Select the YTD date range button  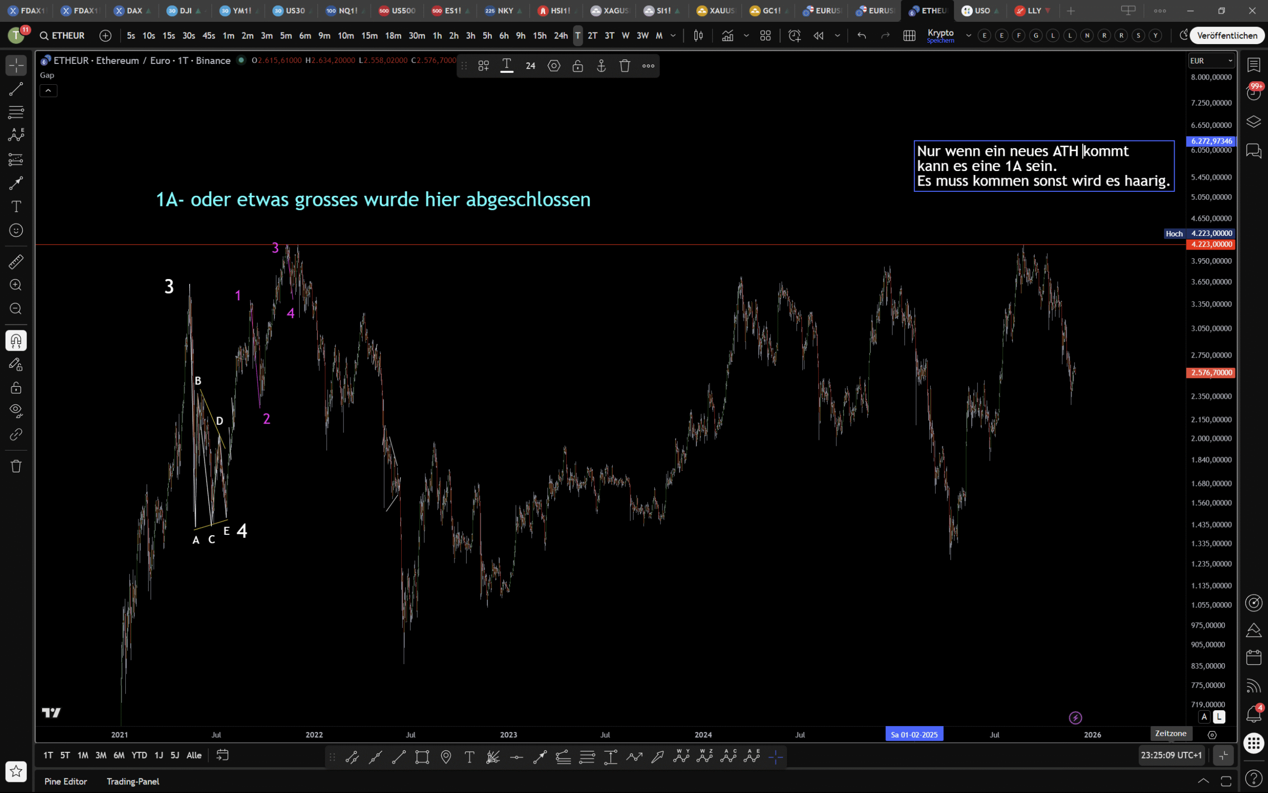pos(139,755)
